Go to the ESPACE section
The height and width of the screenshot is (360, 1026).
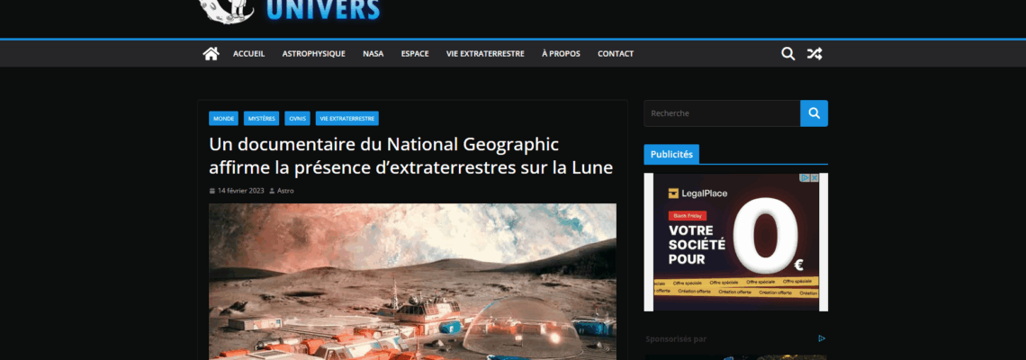click(415, 54)
